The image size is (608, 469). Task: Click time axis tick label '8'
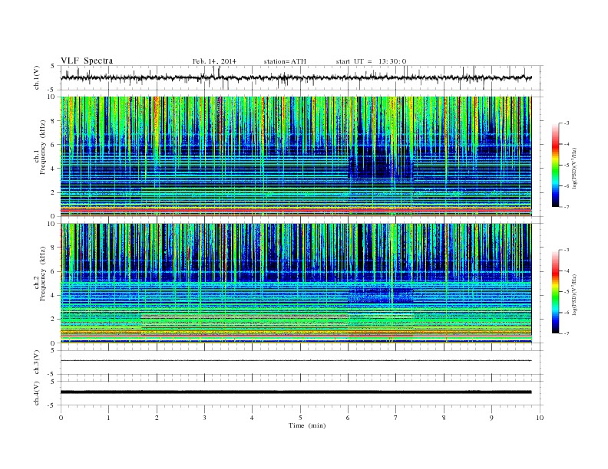(x=444, y=418)
